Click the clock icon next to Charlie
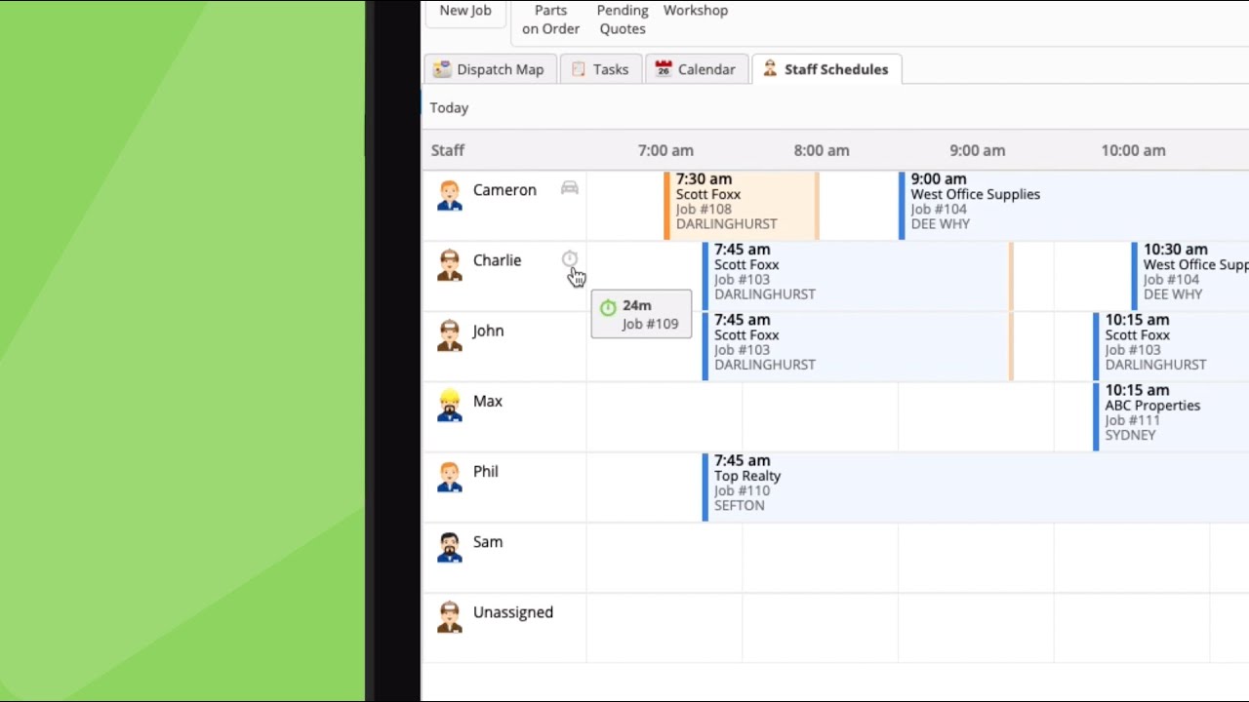Image resolution: width=1249 pixels, height=702 pixels. (570, 258)
